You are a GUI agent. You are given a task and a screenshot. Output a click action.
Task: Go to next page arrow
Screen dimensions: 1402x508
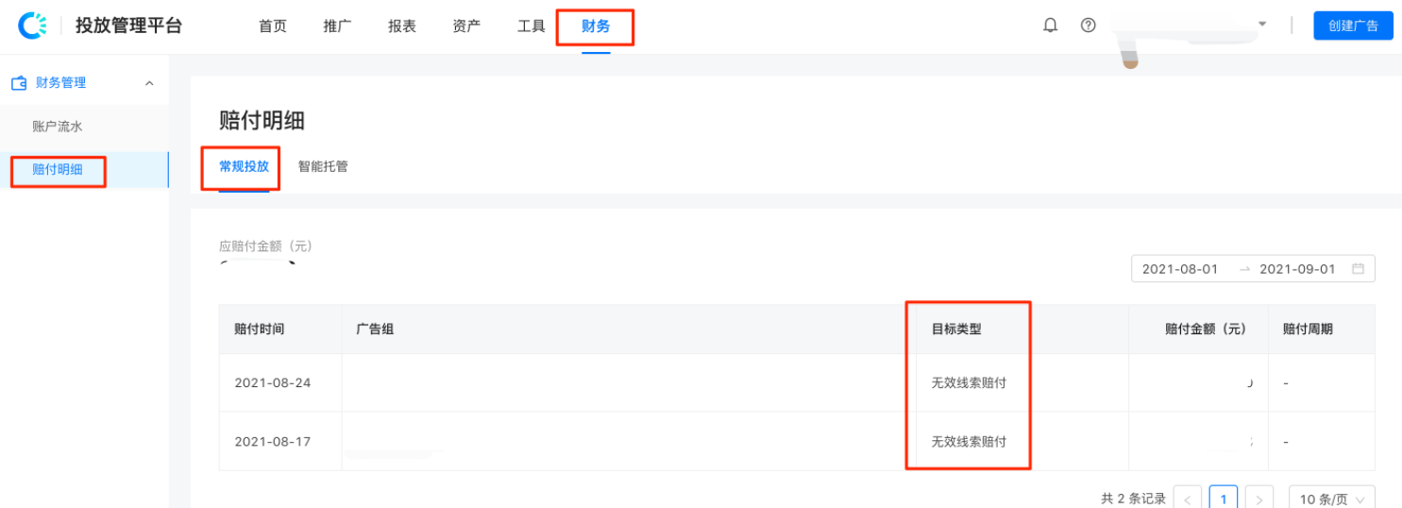click(1259, 498)
